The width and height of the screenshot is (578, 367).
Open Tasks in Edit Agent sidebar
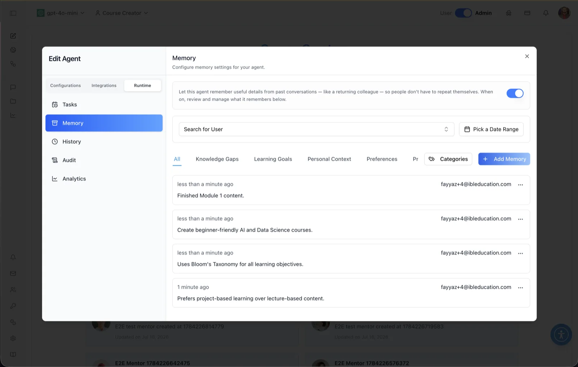pos(104,104)
